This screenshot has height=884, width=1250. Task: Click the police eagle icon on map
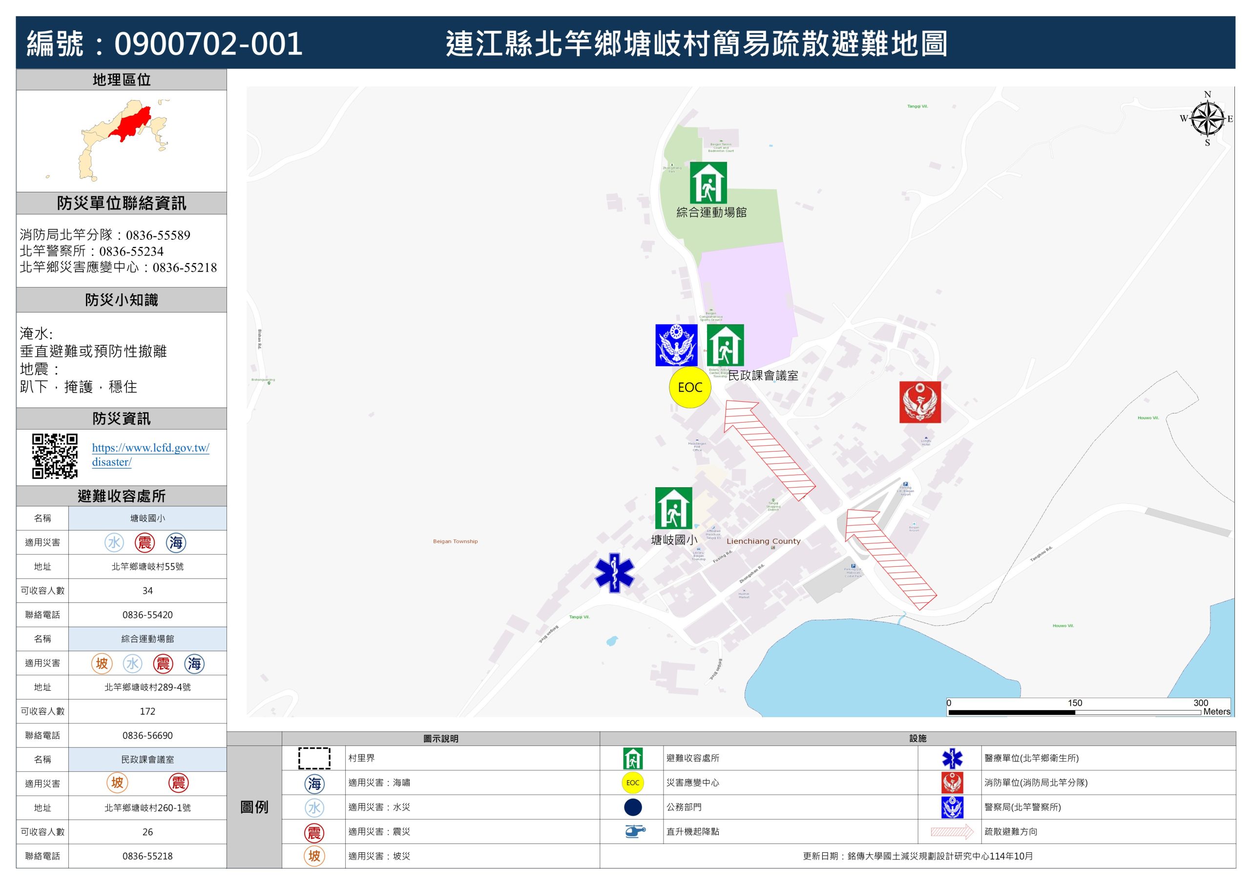(x=676, y=345)
